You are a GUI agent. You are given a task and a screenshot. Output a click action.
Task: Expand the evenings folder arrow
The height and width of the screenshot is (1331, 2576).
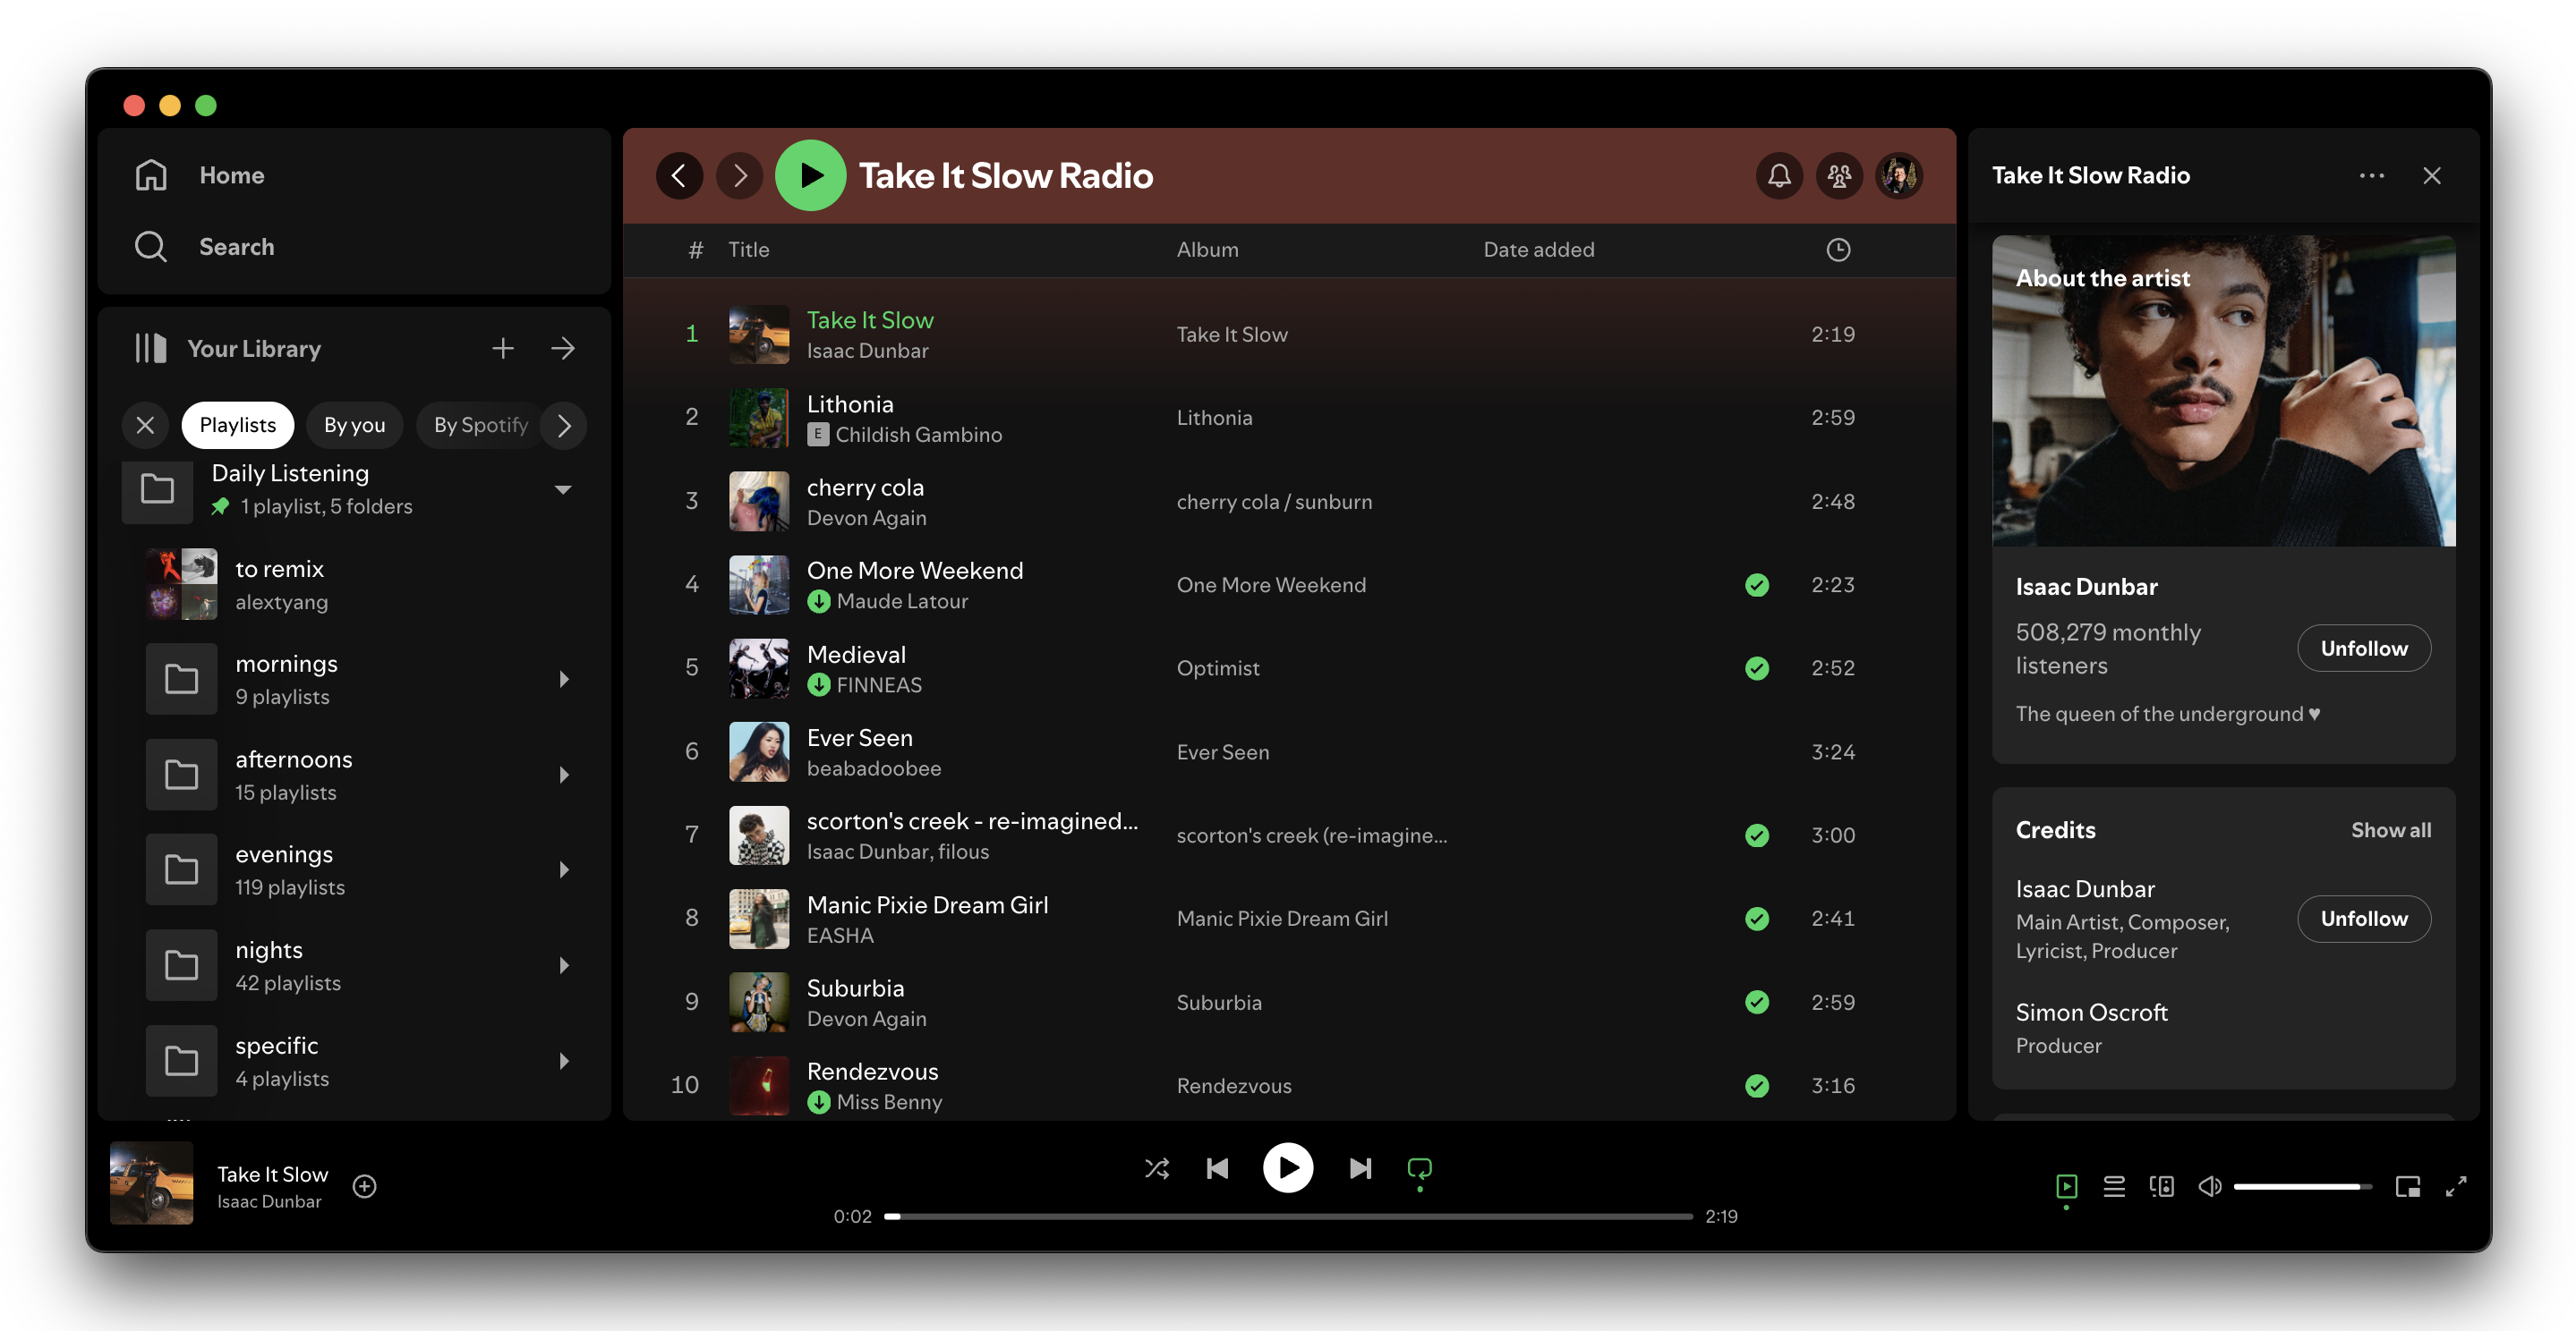[x=564, y=870]
